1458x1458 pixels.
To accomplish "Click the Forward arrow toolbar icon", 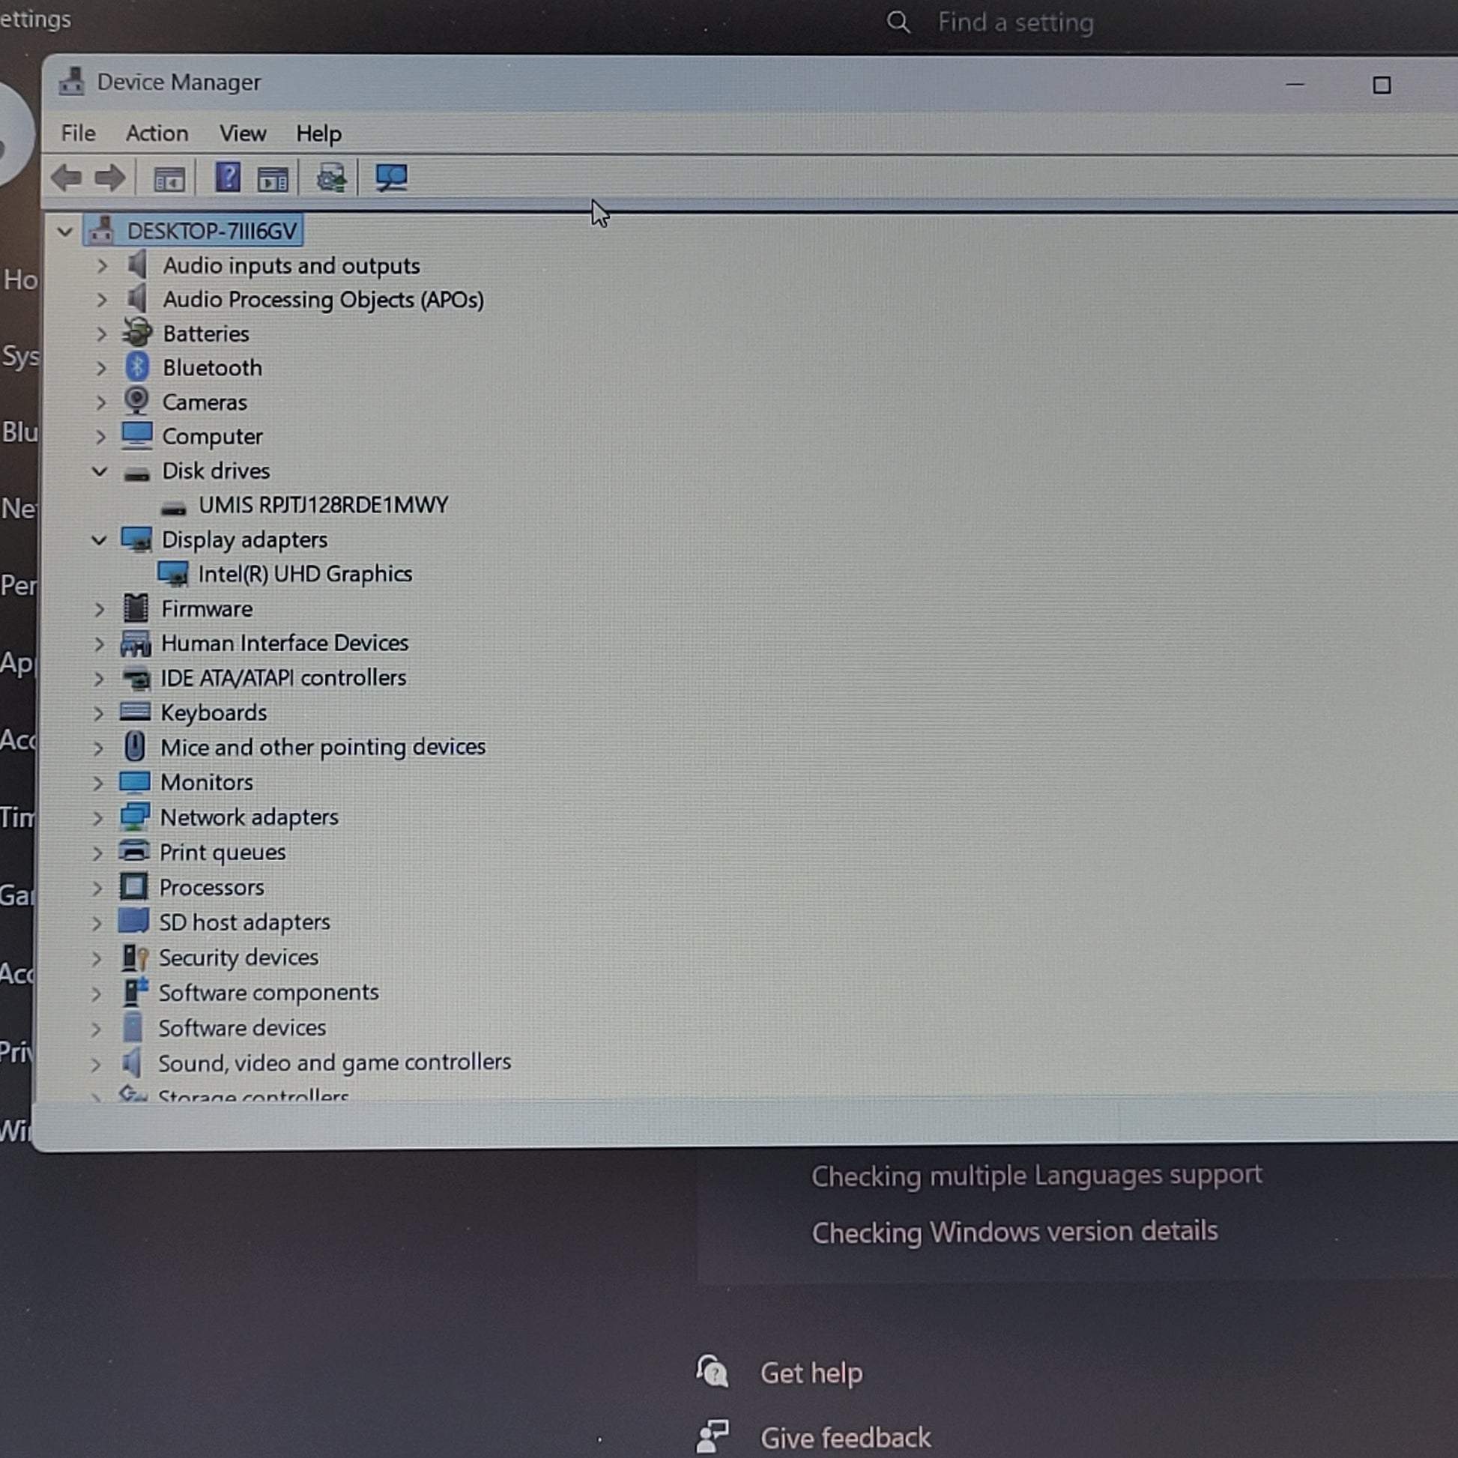I will (x=110, y=178).
